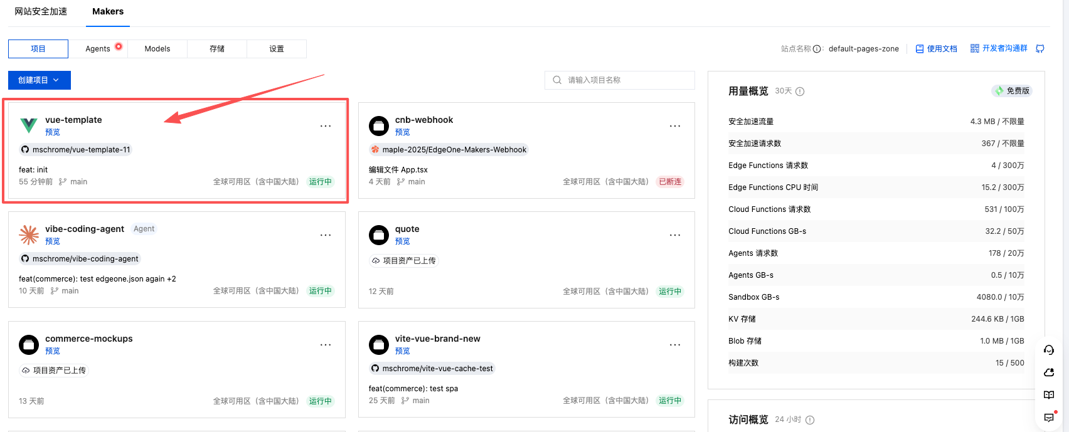Click the info icon next to 用量概览 30天
1069x432 pixels.
click(800, 92)
